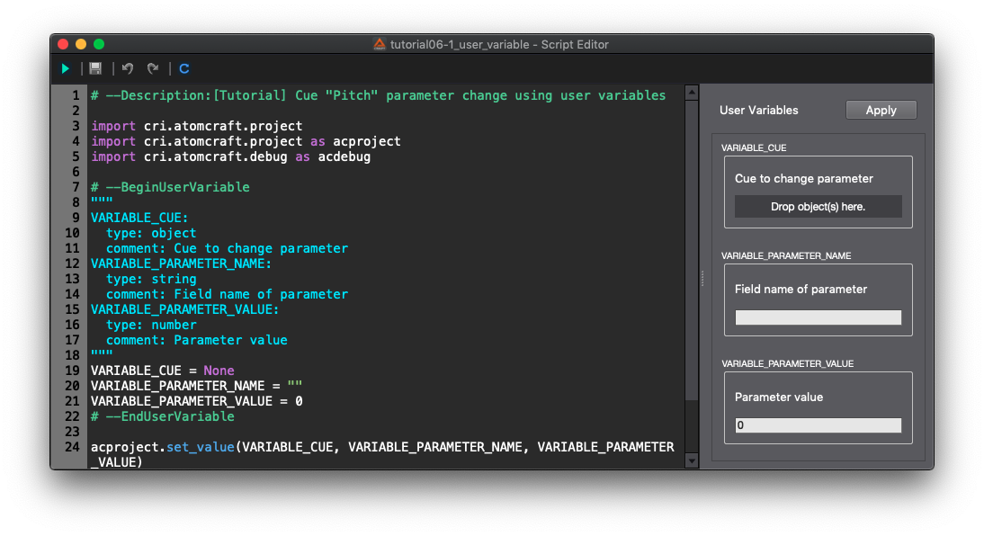Focus the 'Field name of parameter' text field
Viewport: 984px width, 536px height.
pyautogui.click(x=818, y=317)
